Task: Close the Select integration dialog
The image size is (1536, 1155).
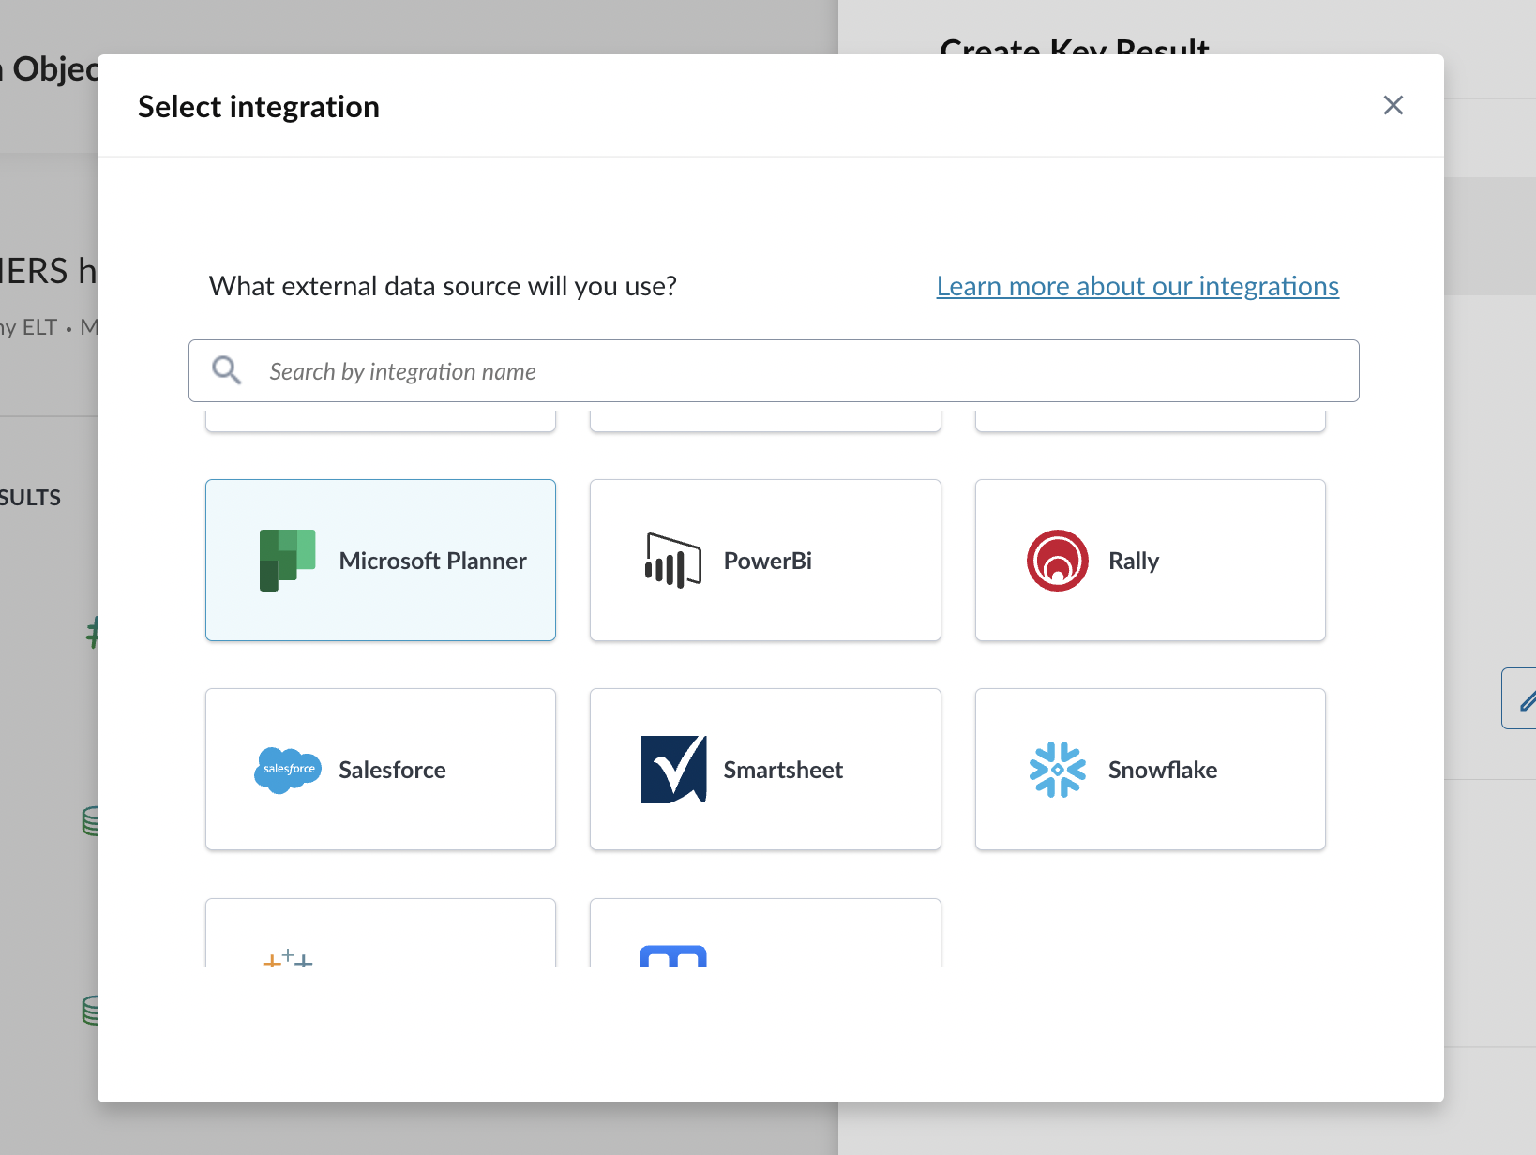Action: click(1393, 105)
